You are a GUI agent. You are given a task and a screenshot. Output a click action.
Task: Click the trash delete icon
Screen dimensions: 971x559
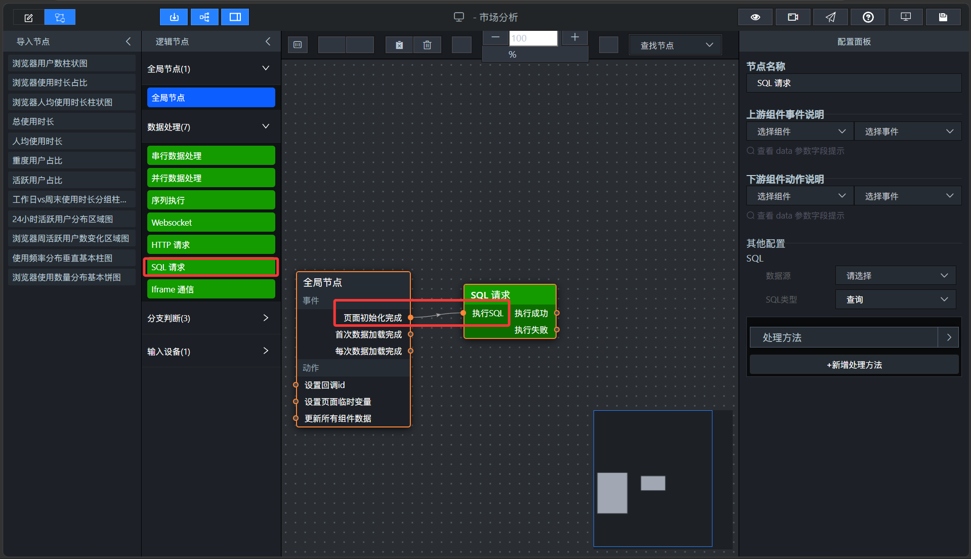(x=427, y=45)
